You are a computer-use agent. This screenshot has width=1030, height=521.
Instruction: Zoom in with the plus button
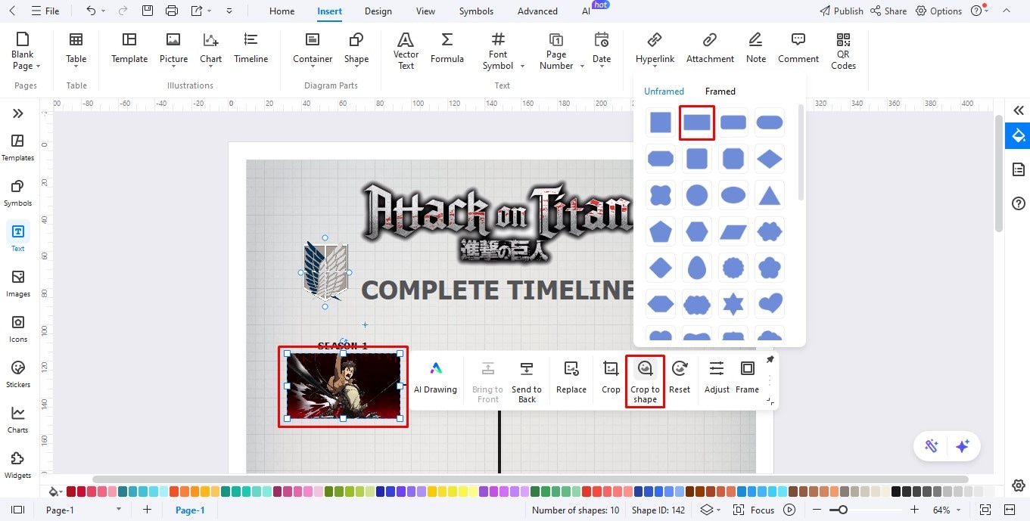coord(916,510)
